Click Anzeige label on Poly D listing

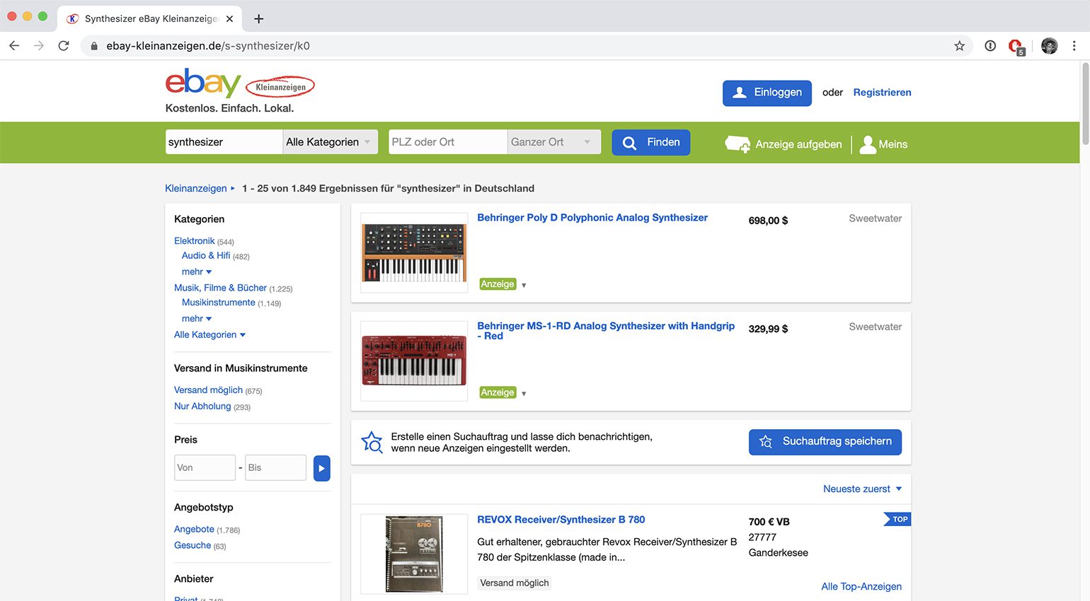(x=498, y=284)
